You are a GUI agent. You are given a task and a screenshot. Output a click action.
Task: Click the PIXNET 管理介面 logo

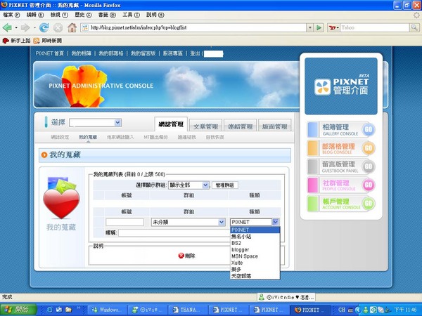pyautogui.click(x=341, y=86)
